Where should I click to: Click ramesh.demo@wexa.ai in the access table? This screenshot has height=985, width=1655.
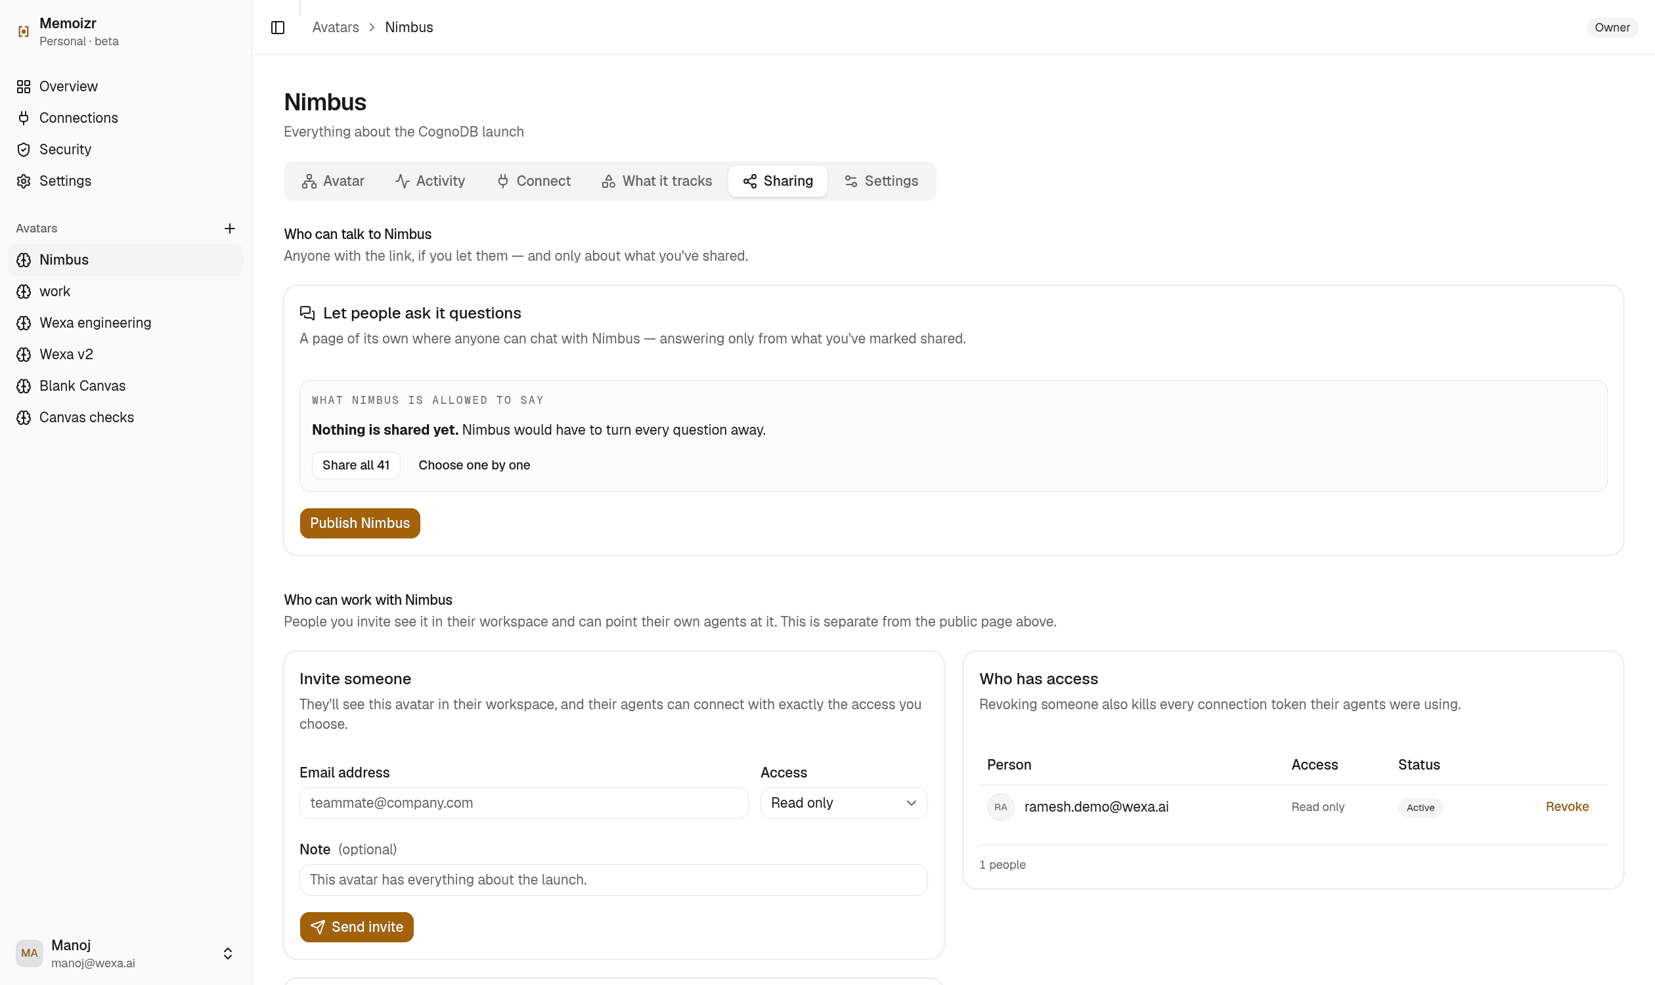pos(1096,807)
